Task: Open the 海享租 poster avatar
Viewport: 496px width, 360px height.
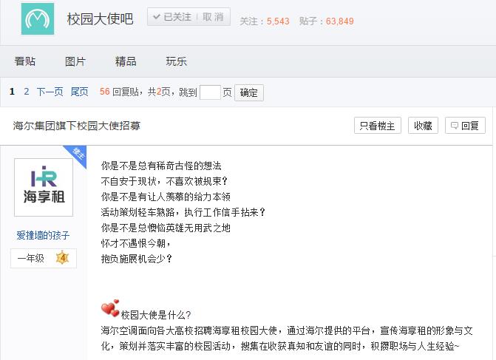Action: [x=44, y=187]
